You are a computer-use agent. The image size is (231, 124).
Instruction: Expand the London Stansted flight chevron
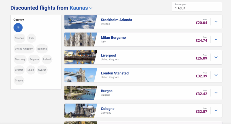point(216,75)
